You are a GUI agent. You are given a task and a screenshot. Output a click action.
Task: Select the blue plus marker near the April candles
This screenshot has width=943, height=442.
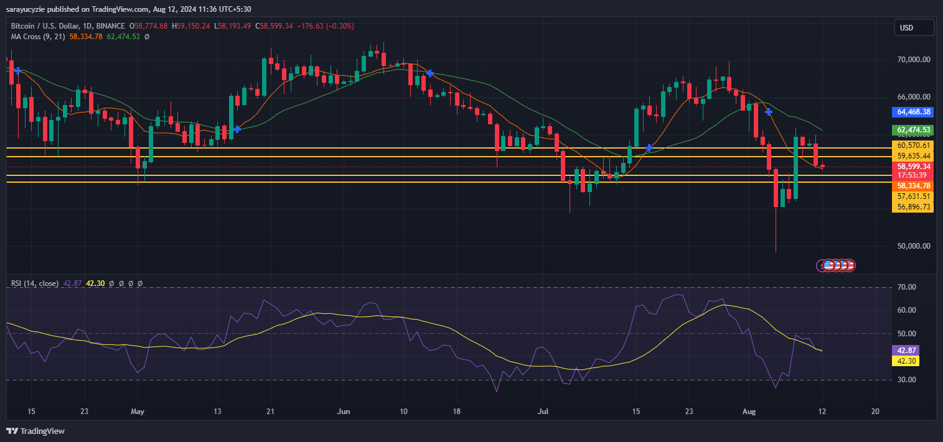[x=237, y=130]
